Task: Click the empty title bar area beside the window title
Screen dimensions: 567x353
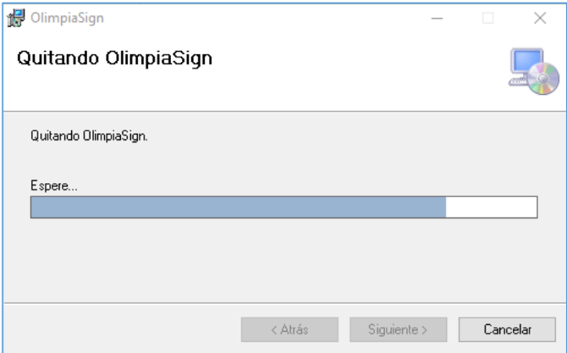Action: (254, 19)
